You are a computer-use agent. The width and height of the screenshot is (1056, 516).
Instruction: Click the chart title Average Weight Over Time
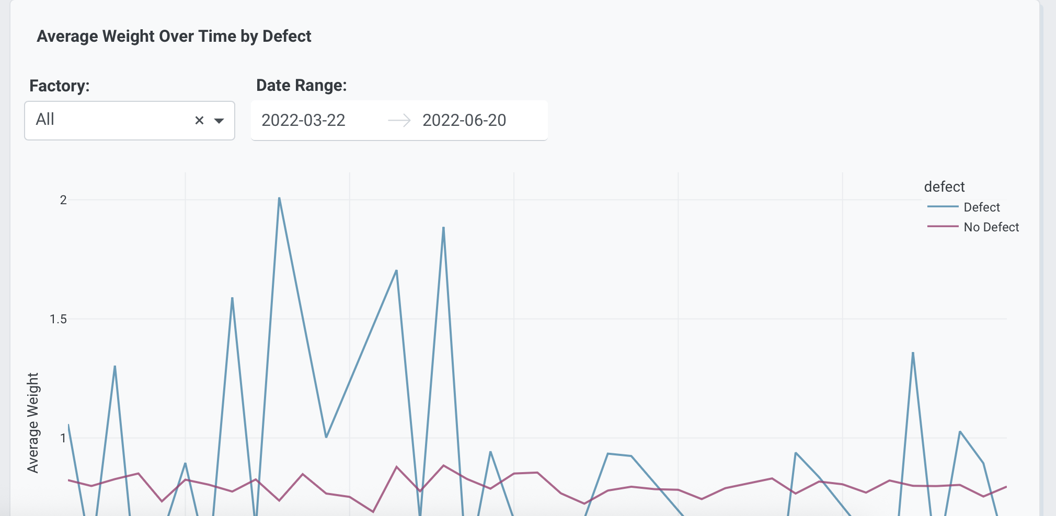174,36
